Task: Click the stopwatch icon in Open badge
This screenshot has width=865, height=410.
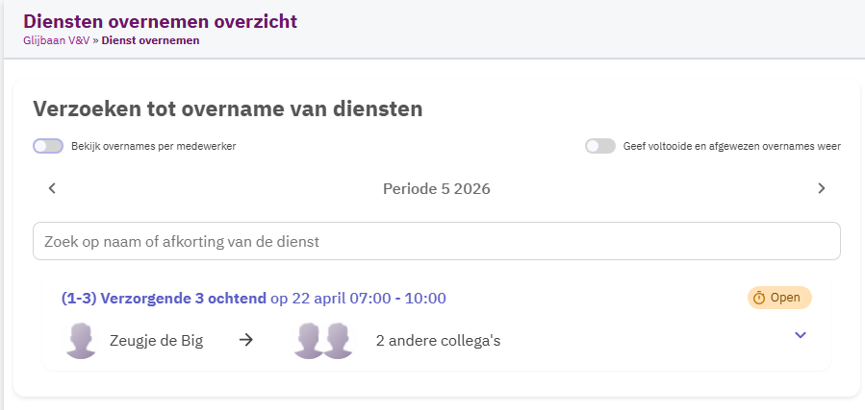Action: [759, 298]
